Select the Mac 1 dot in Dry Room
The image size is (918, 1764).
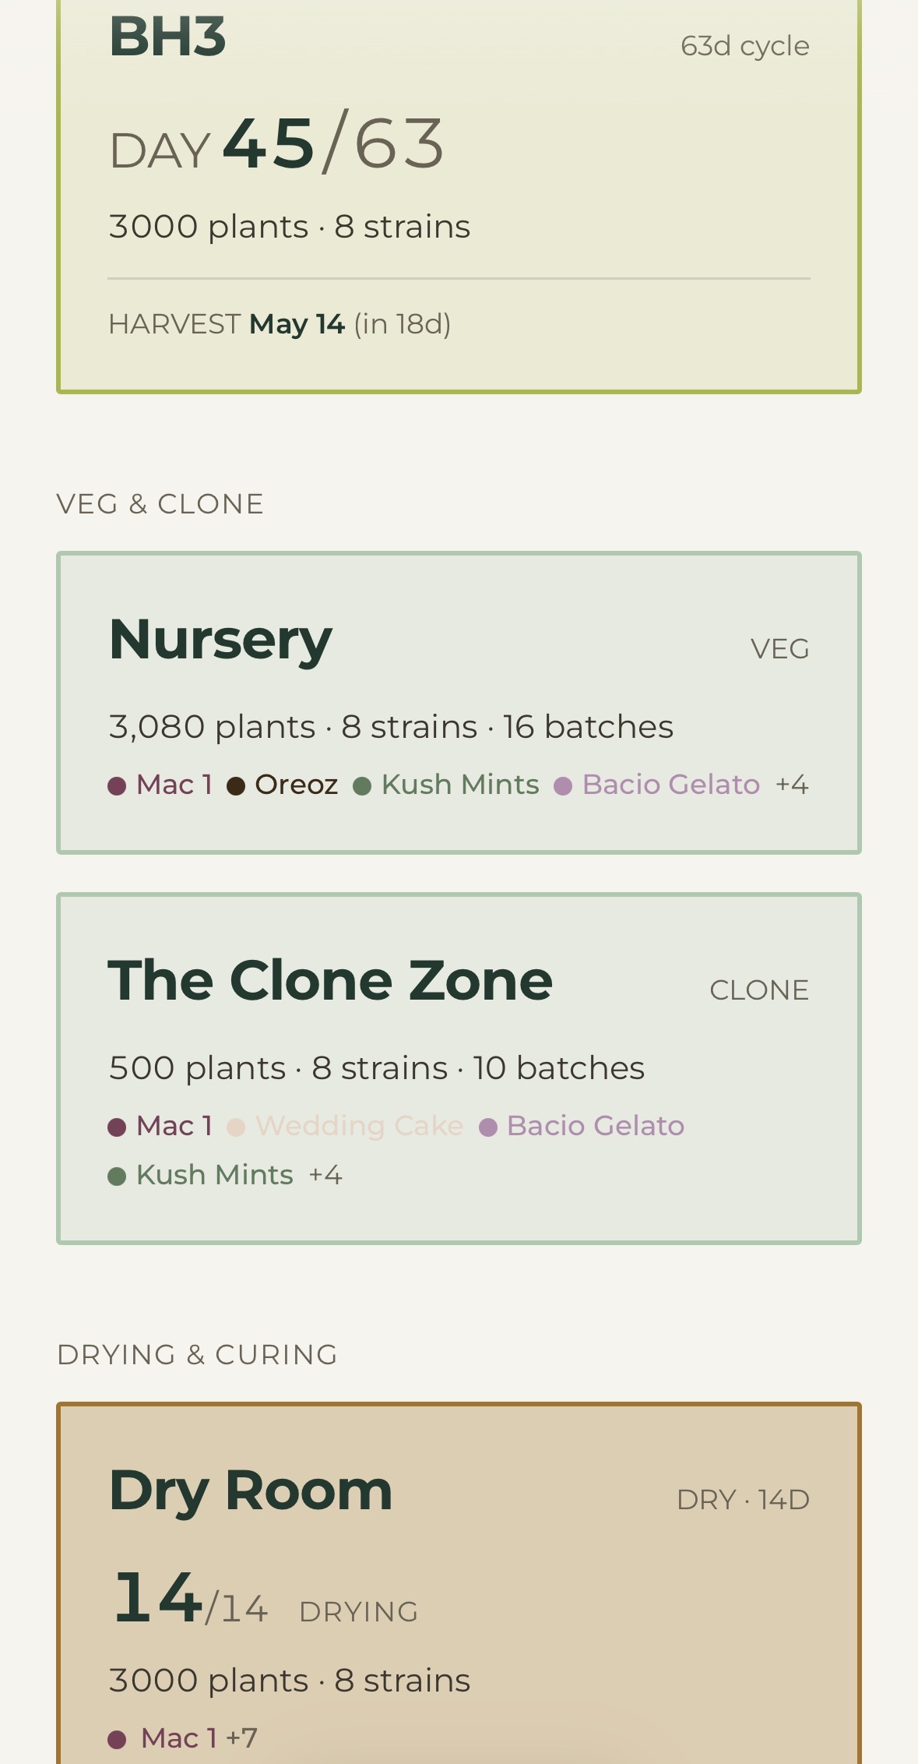click(117, 1738)
